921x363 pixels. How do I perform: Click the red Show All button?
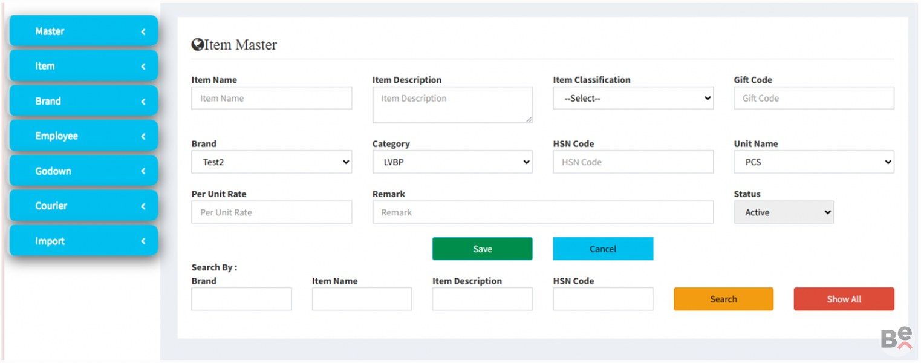(x=844, y=299)
